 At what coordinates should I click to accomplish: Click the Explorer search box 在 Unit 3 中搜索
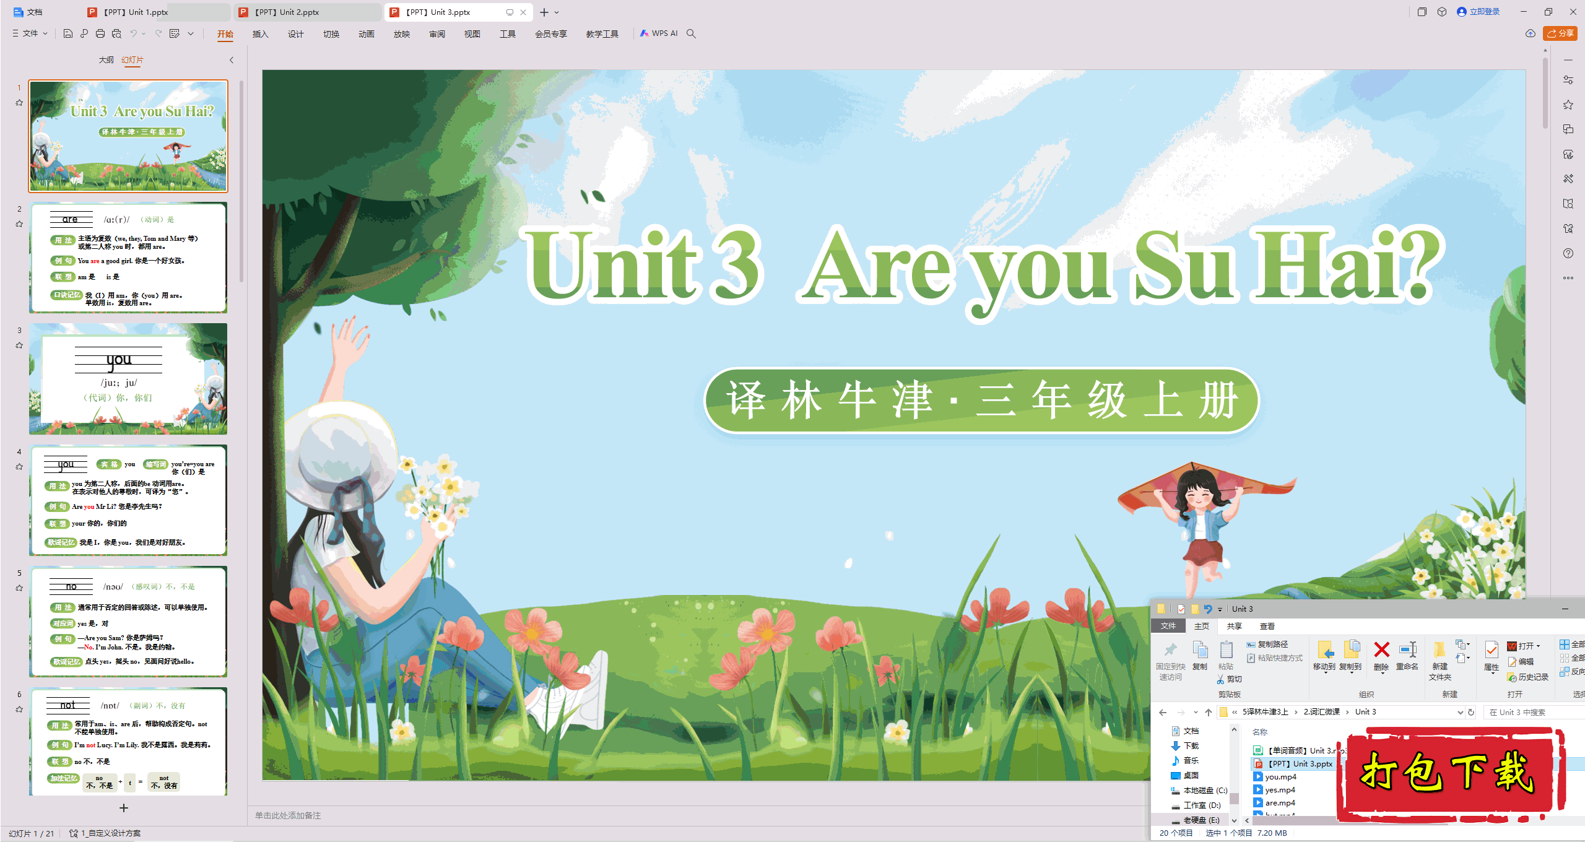[1533, 712]
